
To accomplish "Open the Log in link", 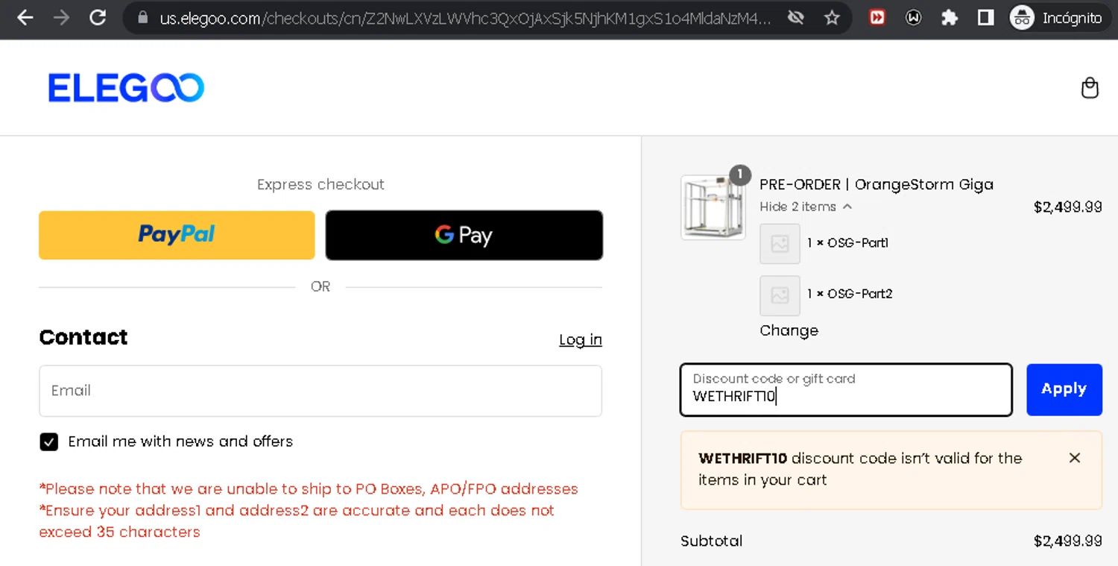I will coord(581,340).
